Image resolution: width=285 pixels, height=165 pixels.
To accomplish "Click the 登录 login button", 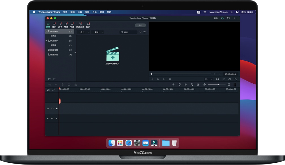I will click(216, 18).
